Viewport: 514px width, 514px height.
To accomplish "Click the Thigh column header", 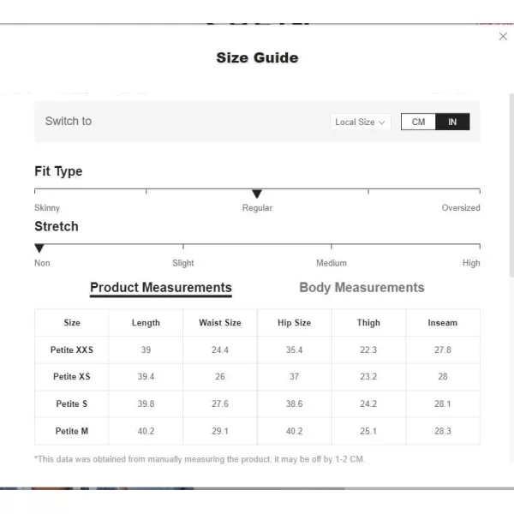I will 368,323.
